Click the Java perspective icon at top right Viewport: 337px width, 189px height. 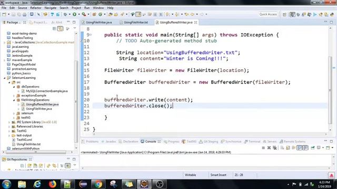pos(292,15)
